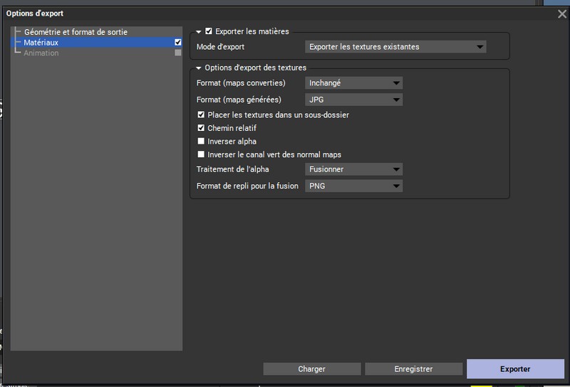This screenshot has width=570, height=387.
Task: Open Format de repli pour la fusion dropdown
Action: point(353,186)
